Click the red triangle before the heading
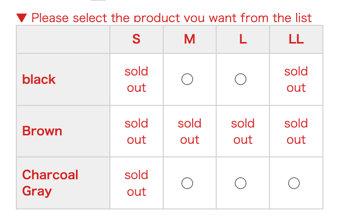This screenshot has height=218, width=341. [22, 18]
